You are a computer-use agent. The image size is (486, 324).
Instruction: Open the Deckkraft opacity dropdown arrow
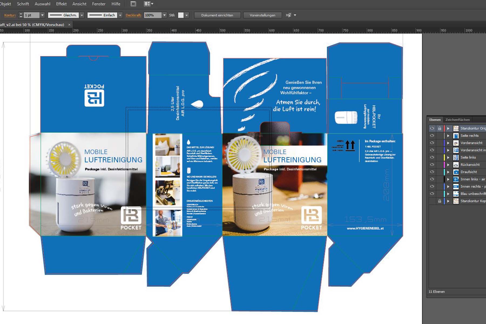coord(164,15)
